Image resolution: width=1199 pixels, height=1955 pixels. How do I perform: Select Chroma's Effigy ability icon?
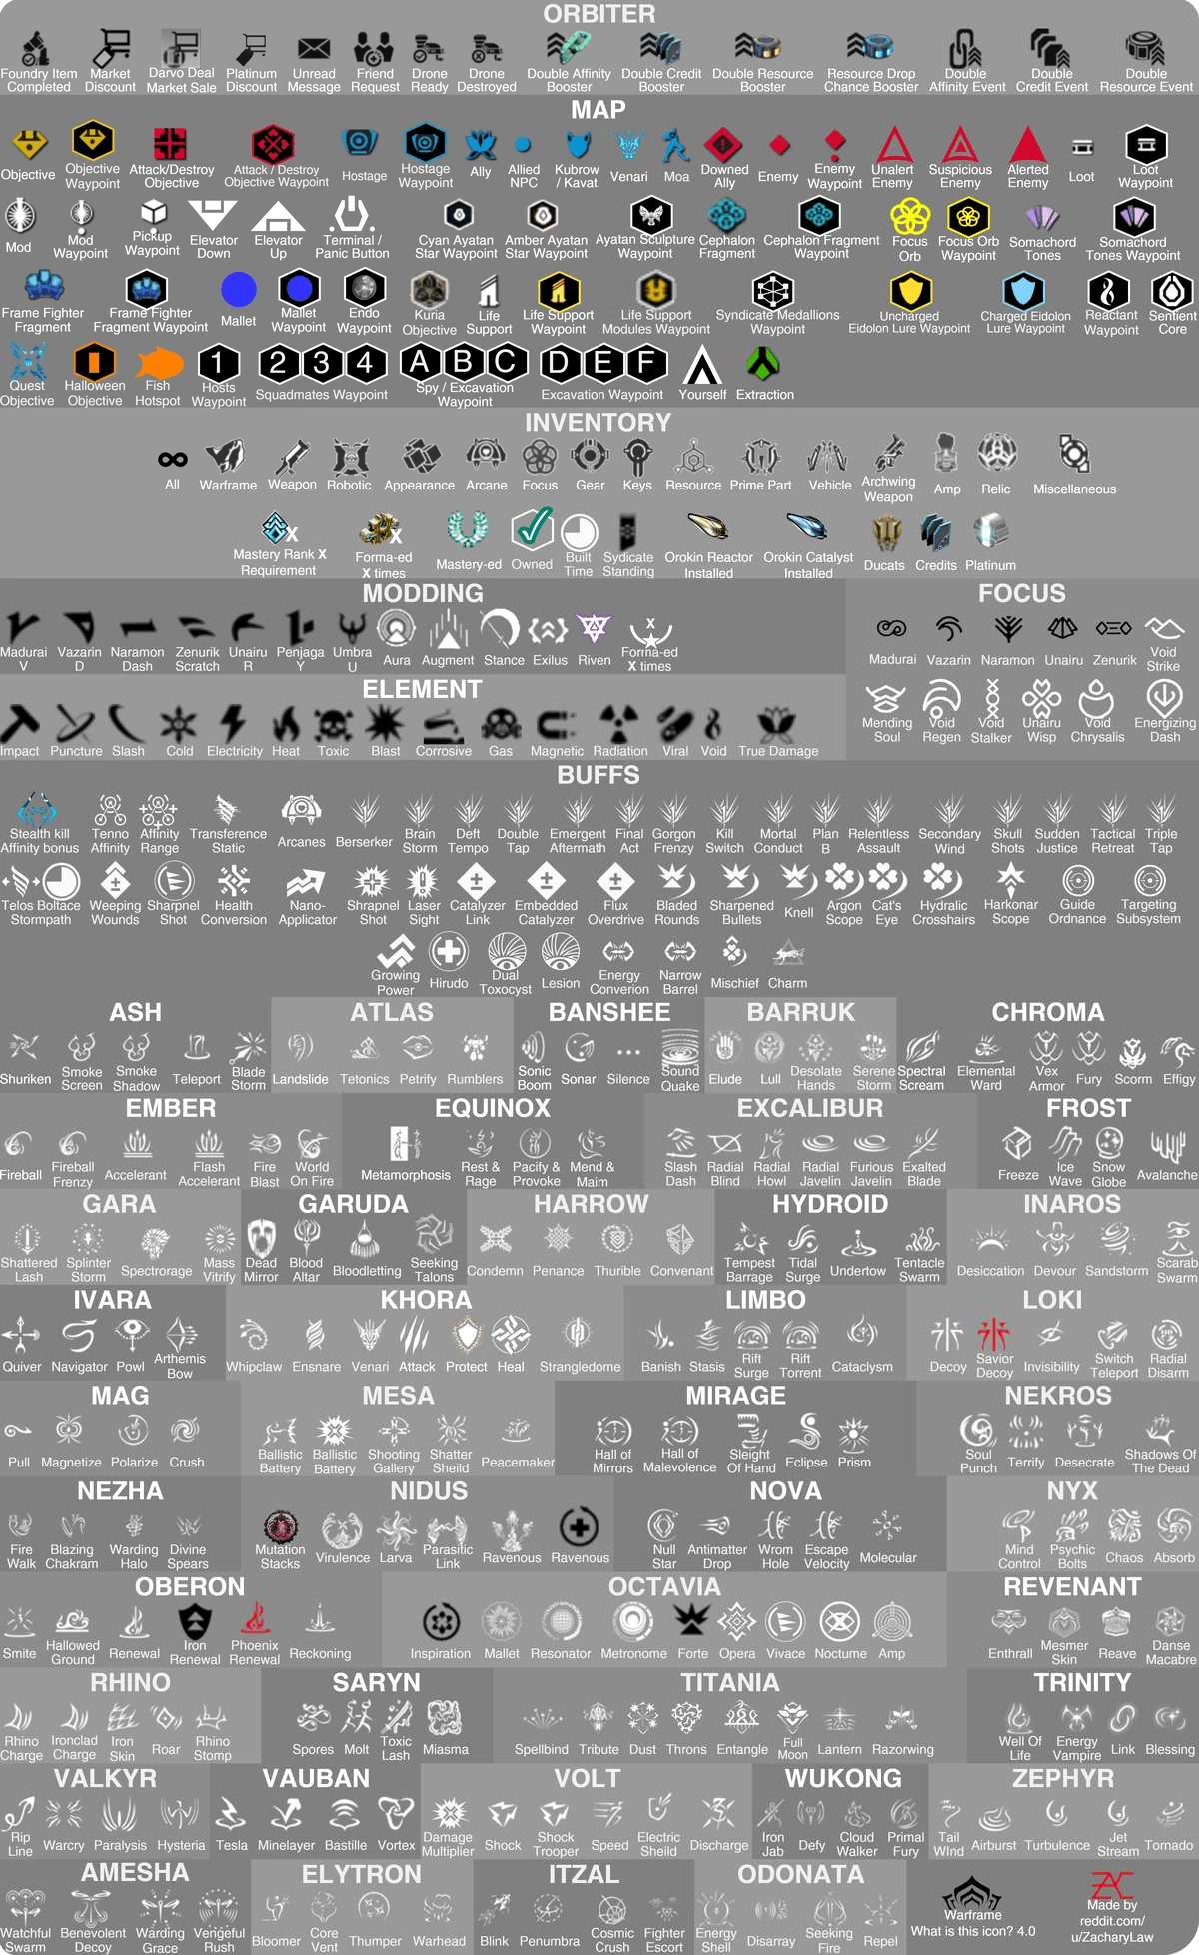coord(1178,1051)
